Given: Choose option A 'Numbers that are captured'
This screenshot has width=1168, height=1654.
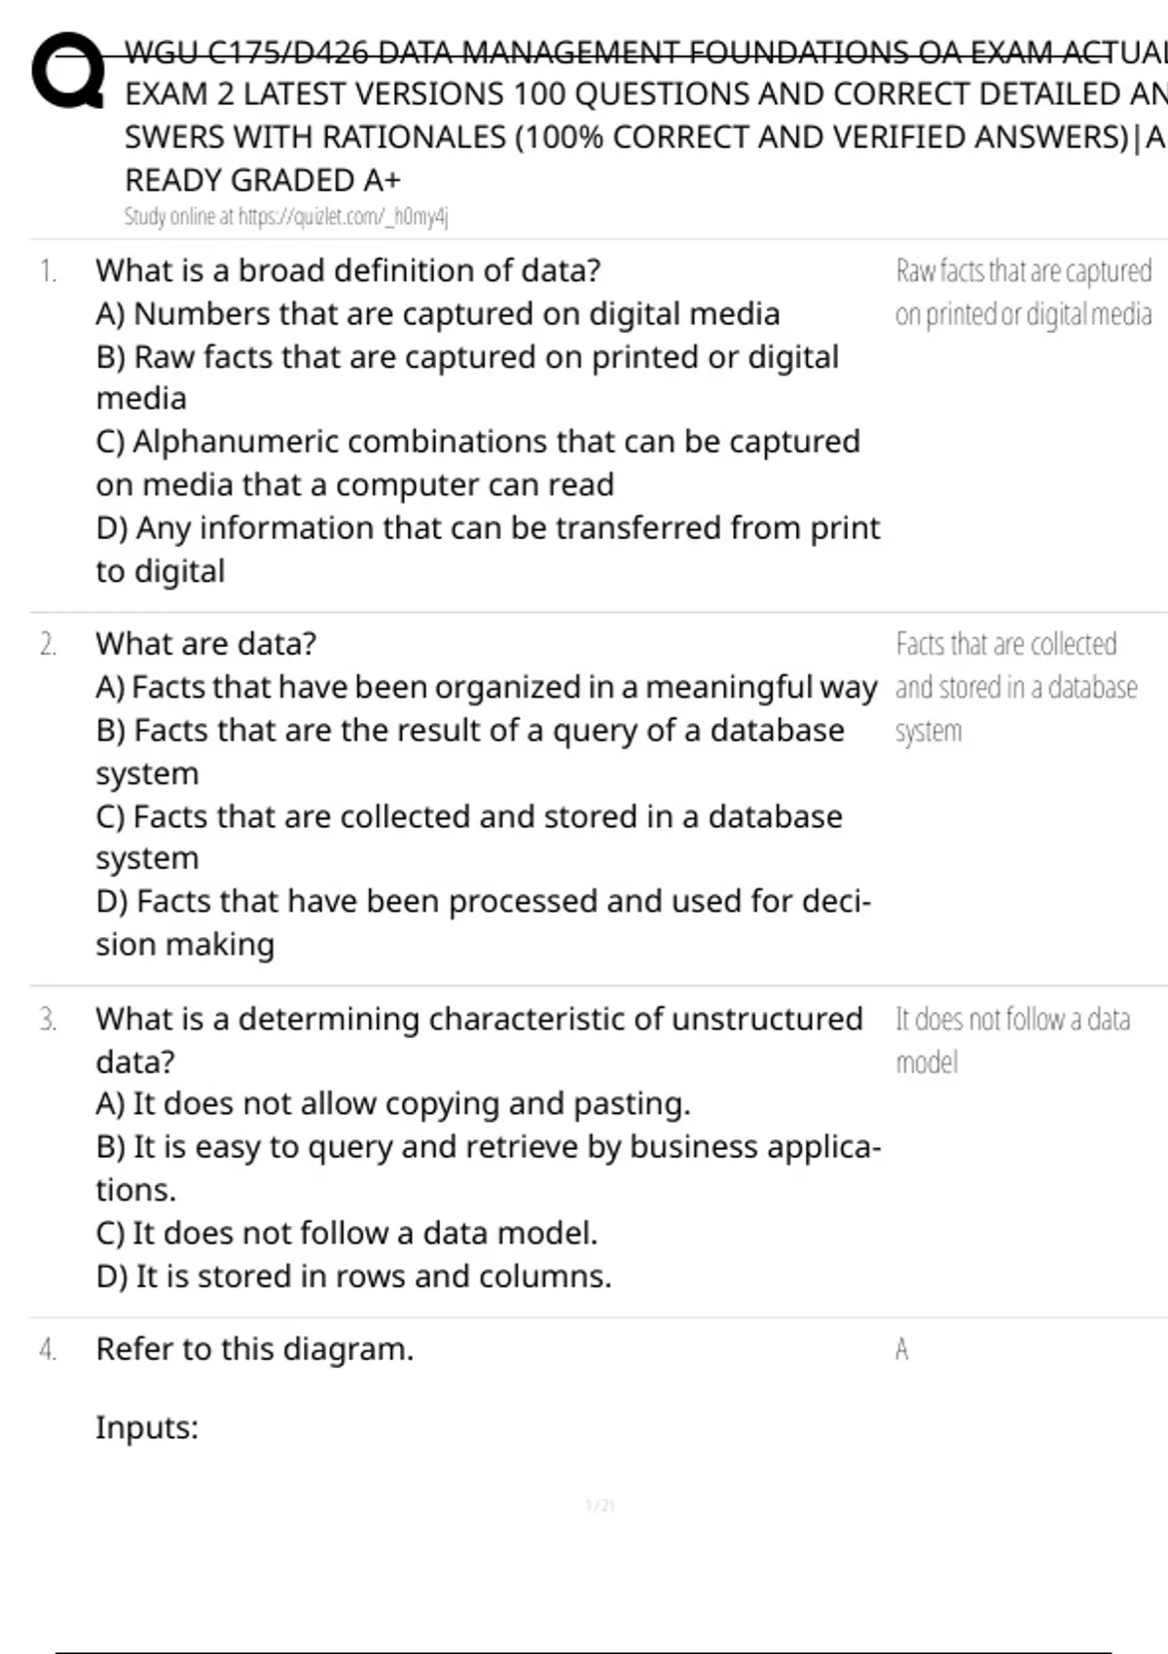Looking at the screenshot, I should click(437, 313).
